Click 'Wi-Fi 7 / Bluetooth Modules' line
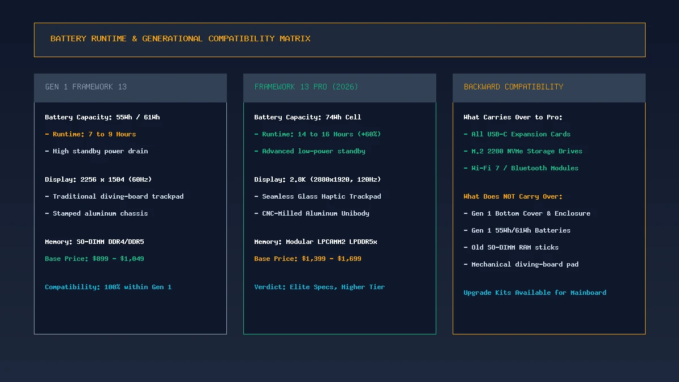The width and height of the screenshot is (679, 382). [x=521, y=168]
